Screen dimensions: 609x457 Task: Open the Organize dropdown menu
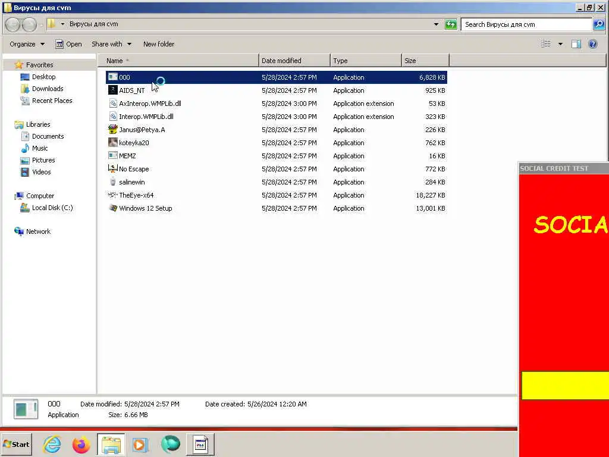click(27, 44)
